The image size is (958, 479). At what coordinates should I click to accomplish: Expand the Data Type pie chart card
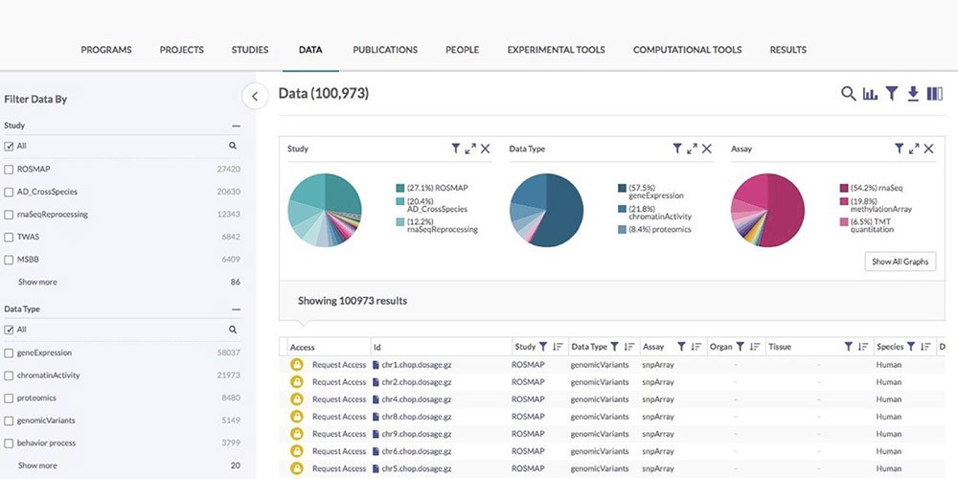[693, 148]
